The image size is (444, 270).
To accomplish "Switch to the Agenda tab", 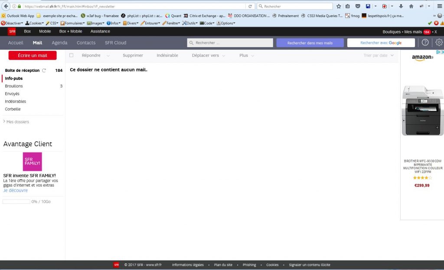I will pos(59,43).
